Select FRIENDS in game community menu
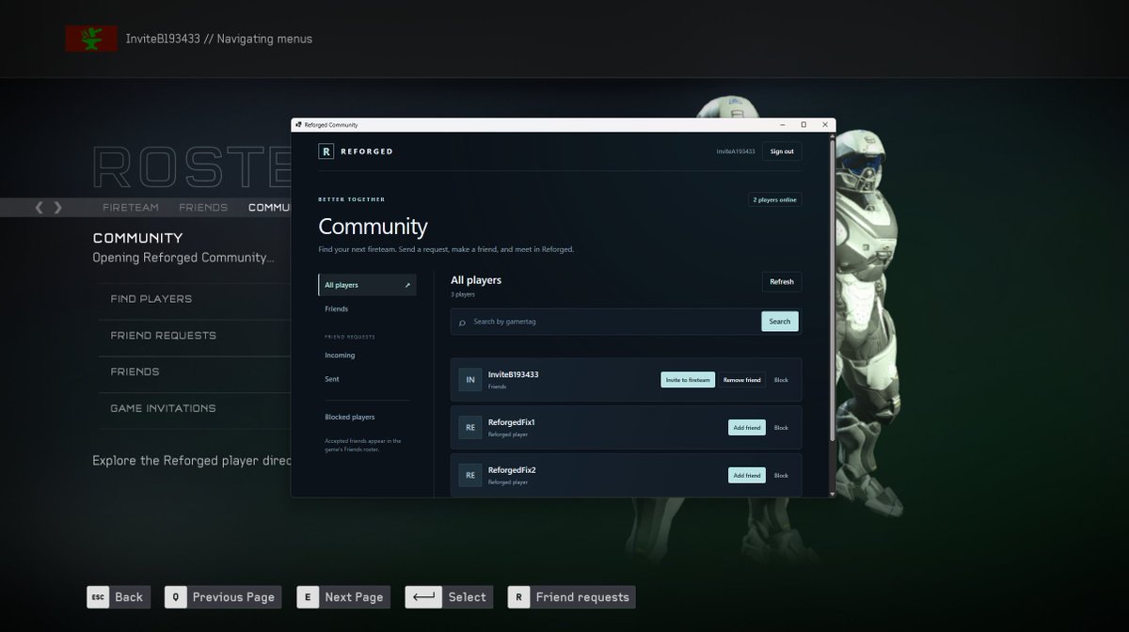Screen dimensions: 1129x632 click(194, 371)
